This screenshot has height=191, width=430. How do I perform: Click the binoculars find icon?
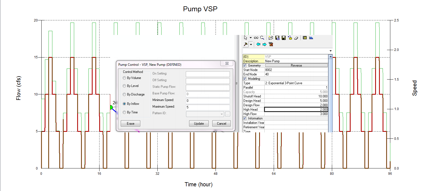click(256, 38)
